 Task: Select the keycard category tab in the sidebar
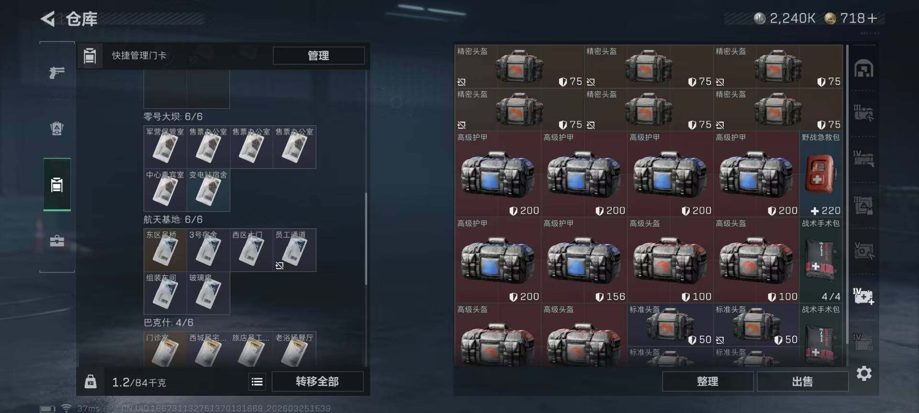(57, 185)
